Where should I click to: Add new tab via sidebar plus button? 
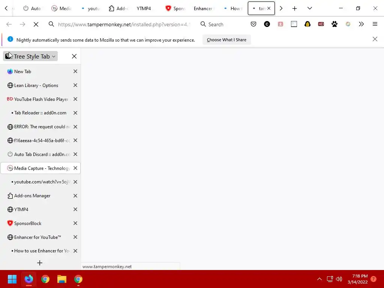click(40, 263)
